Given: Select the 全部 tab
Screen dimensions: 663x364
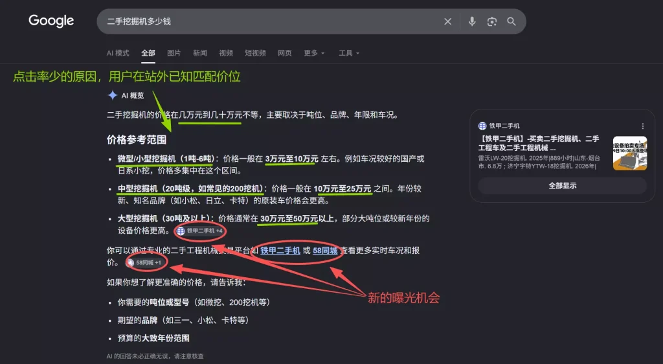Looking at the screenshot, I should pos(148,53).
